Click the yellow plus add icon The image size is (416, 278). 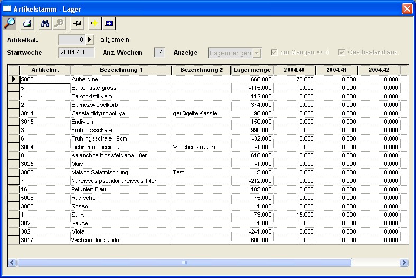coord(95,23)
